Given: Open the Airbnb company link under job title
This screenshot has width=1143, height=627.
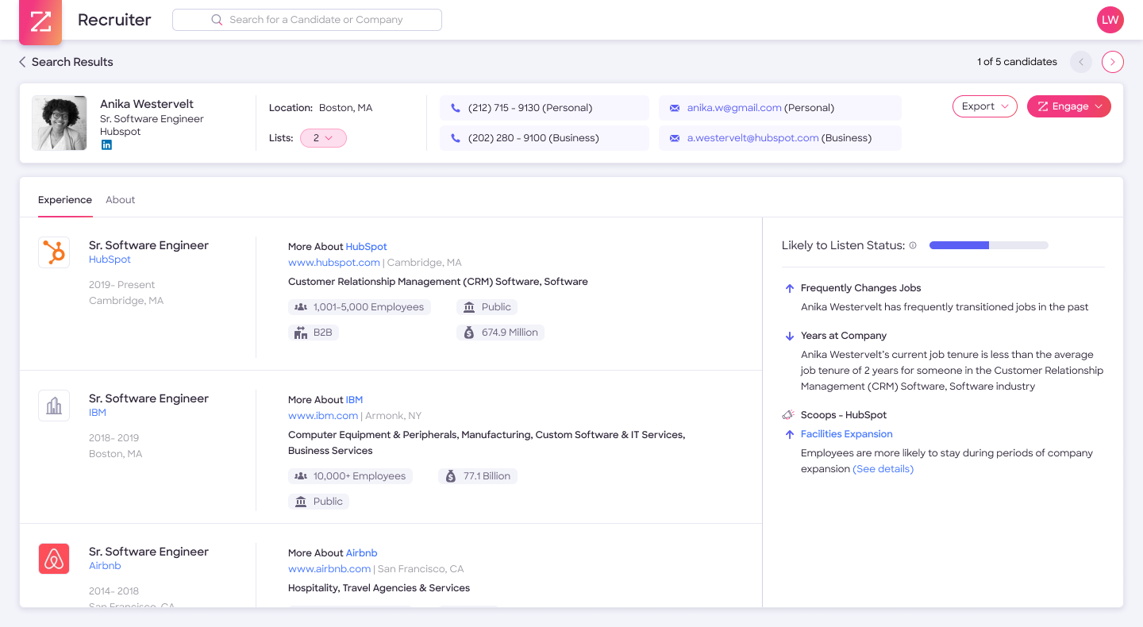Looking at the screenshot, I should click(105, 566).
